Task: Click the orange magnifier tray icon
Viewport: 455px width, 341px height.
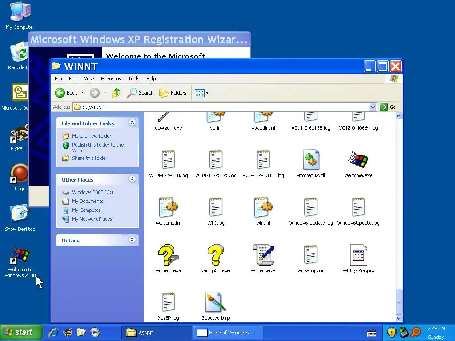Action: point(416,332)
